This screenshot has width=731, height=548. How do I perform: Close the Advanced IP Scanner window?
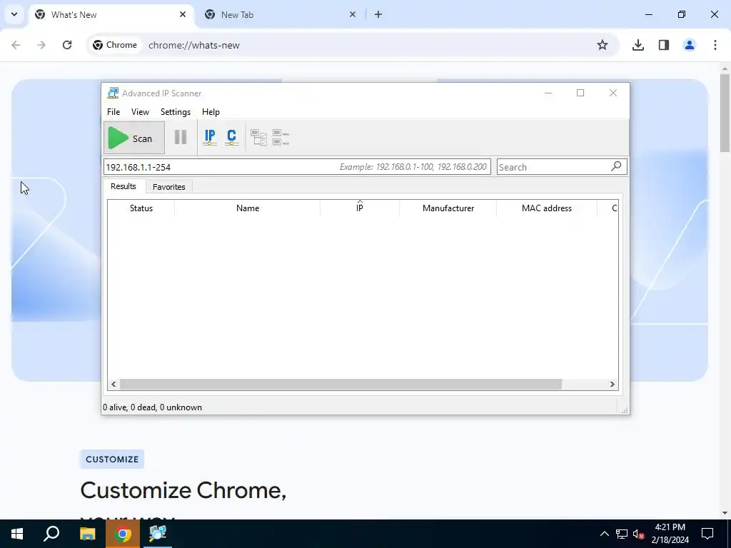(x=613, y=93)
